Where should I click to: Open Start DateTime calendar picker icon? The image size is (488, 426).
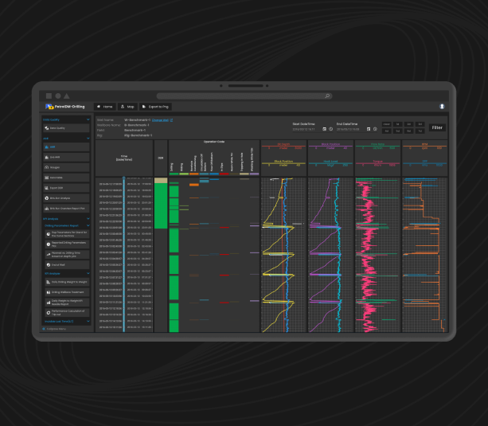(x=324, y=129)
